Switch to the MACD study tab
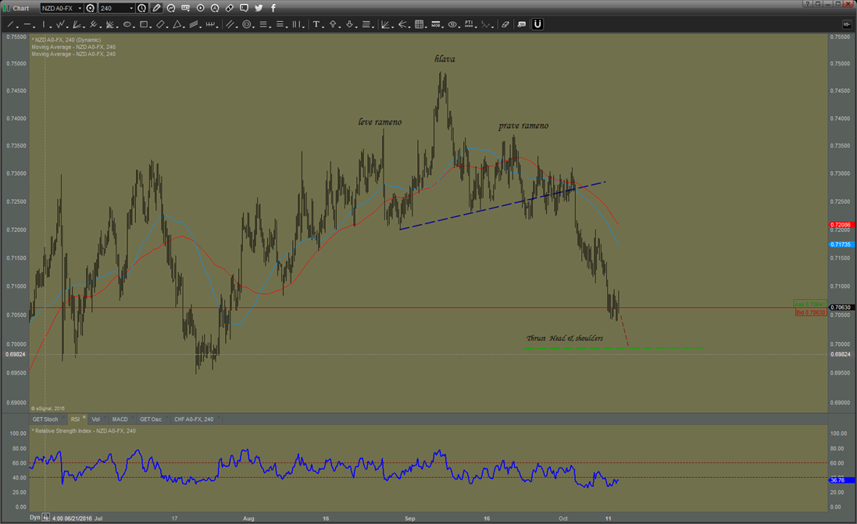This screenshot has width=857, height=524. 120,419
